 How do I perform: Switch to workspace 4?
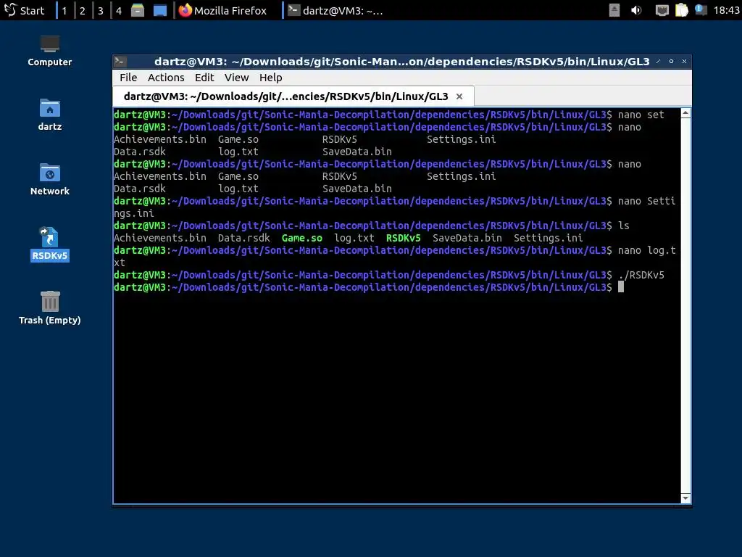pos(119,10)
